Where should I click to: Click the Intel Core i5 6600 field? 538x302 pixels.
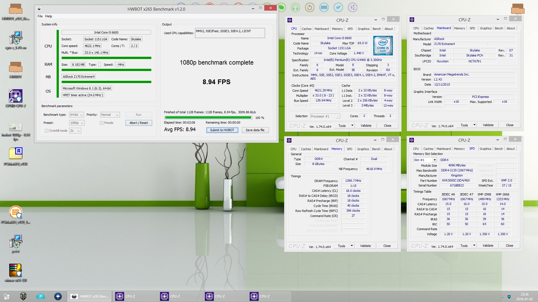pos(106,32)
